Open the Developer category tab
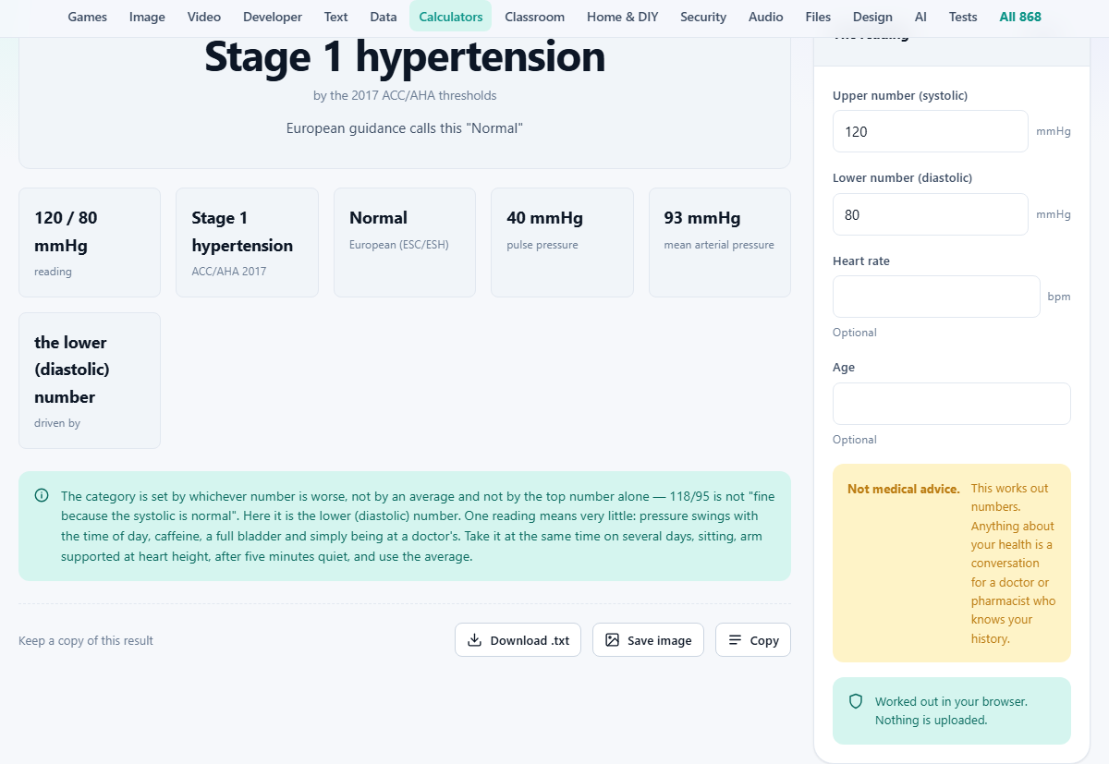 click(273, 17)
